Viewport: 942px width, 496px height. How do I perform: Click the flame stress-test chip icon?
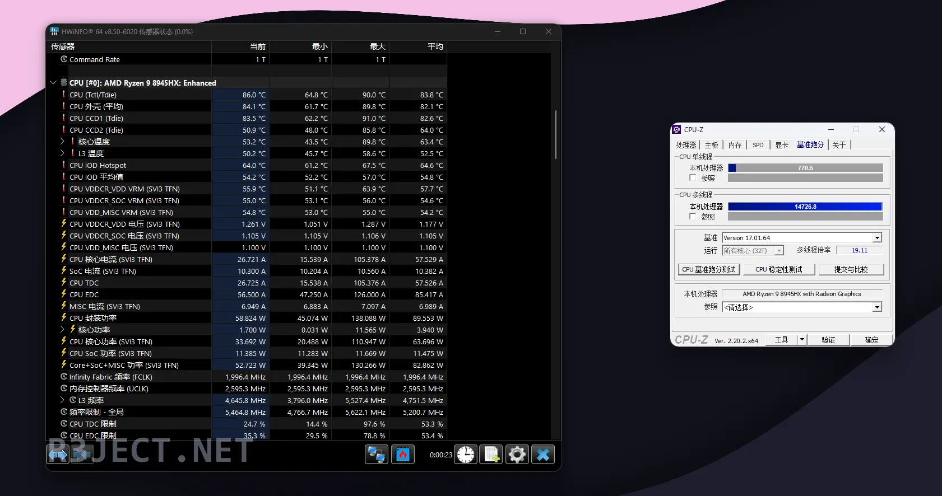click(x=402, y=455)
